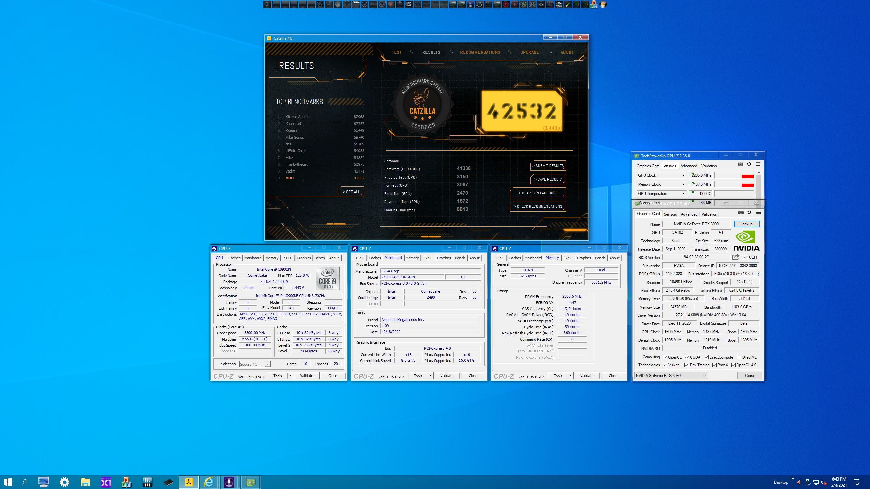Open File Explorer from the taskbar

[x=85, y=482]
